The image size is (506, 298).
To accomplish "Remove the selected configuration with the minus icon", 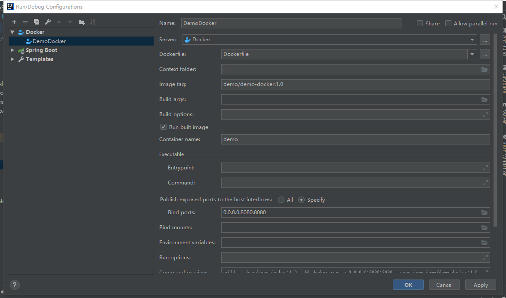I will 25,22.
